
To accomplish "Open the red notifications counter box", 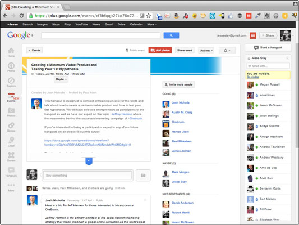I will click(x=253, y=35).
